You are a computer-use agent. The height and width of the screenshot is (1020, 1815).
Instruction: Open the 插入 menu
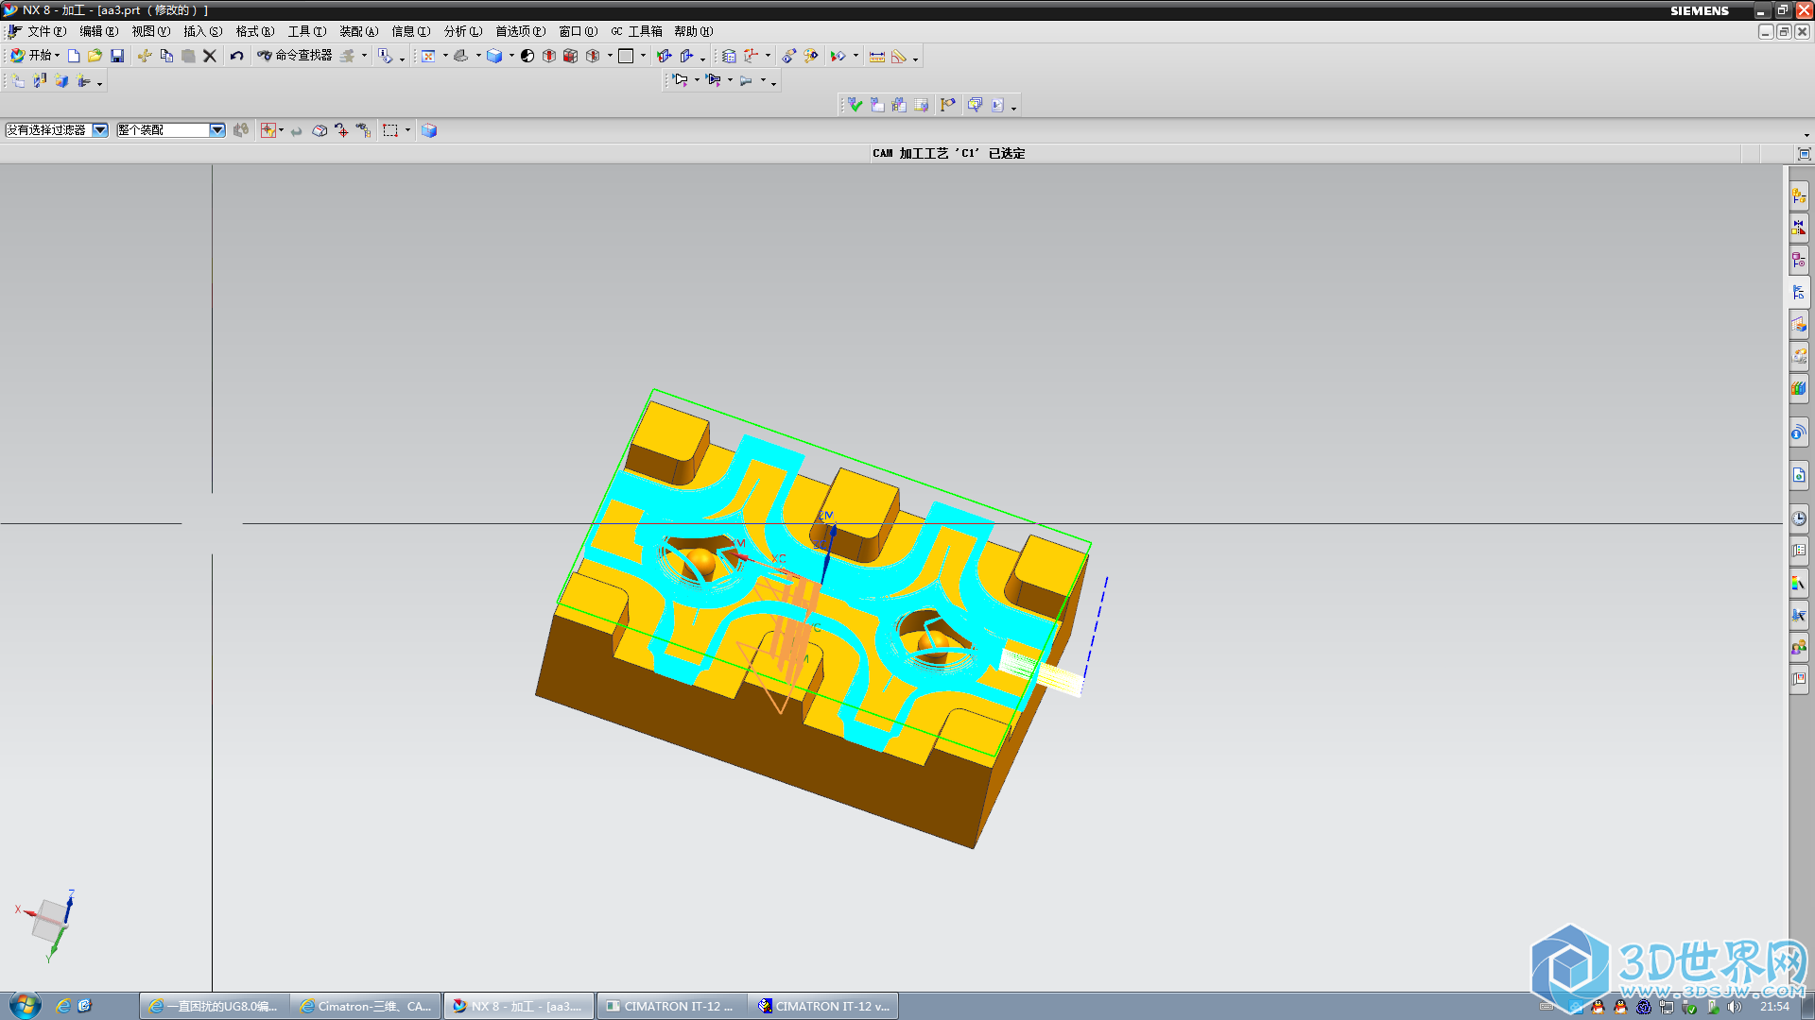[202, 31]
